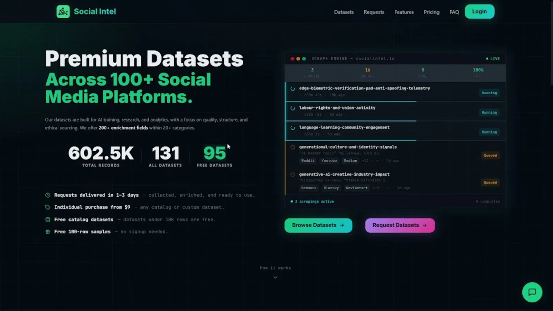This screenshot has width=553, height=311.
Task: Open the Pricing nav item
Action: coord(432,12)
